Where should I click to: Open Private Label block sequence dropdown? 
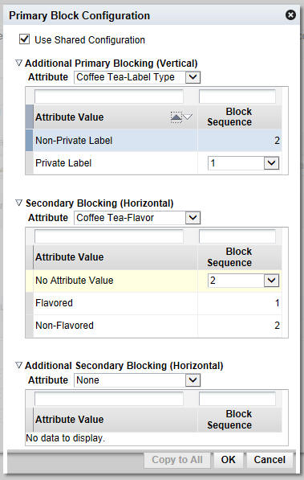click(x=271, y=163)
